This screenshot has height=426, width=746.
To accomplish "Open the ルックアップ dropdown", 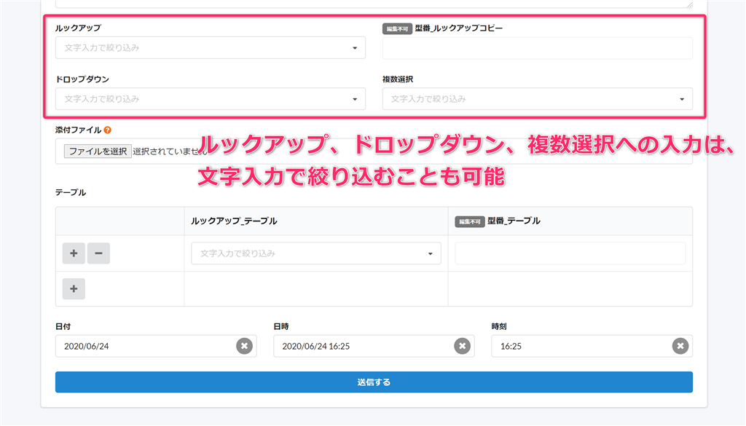I will click(x=211, y=47).
